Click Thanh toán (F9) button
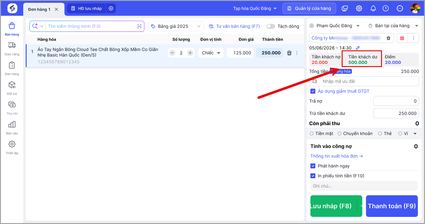This screenshot has height=224, width=425. [x=392, y=206]
